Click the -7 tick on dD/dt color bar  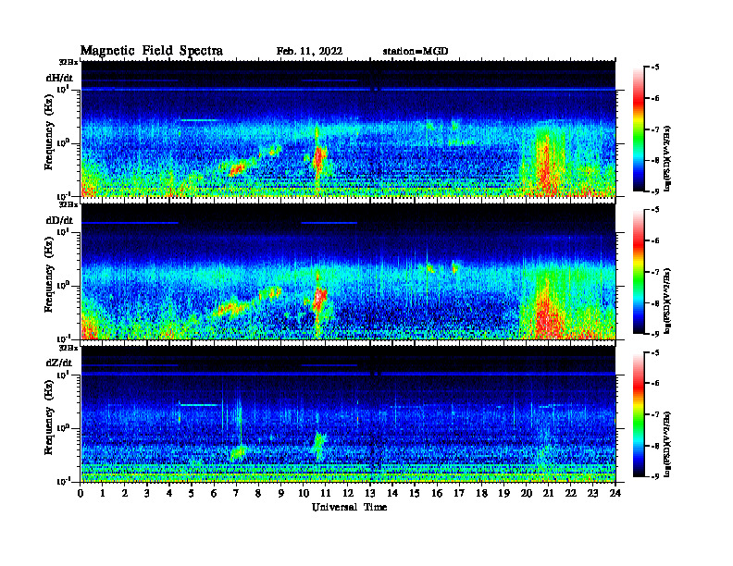point(656,272)
